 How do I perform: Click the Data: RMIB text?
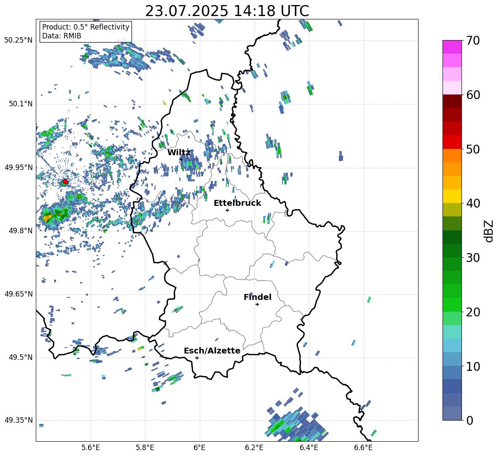click(62, 36)
